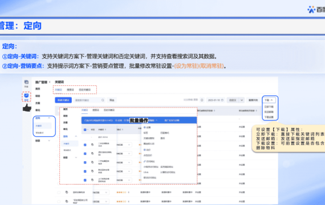Click the 2025-01-10 date field
Image resolution: width=325 pixels, height=205 pixels.
coord(216,100)
